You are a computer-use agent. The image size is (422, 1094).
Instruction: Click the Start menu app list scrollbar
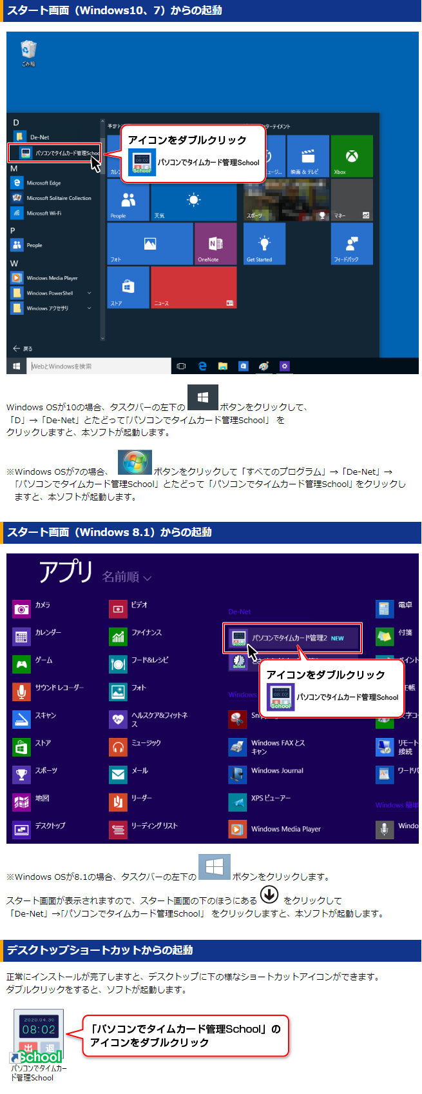pyautogui.click(x=102, y=229)
